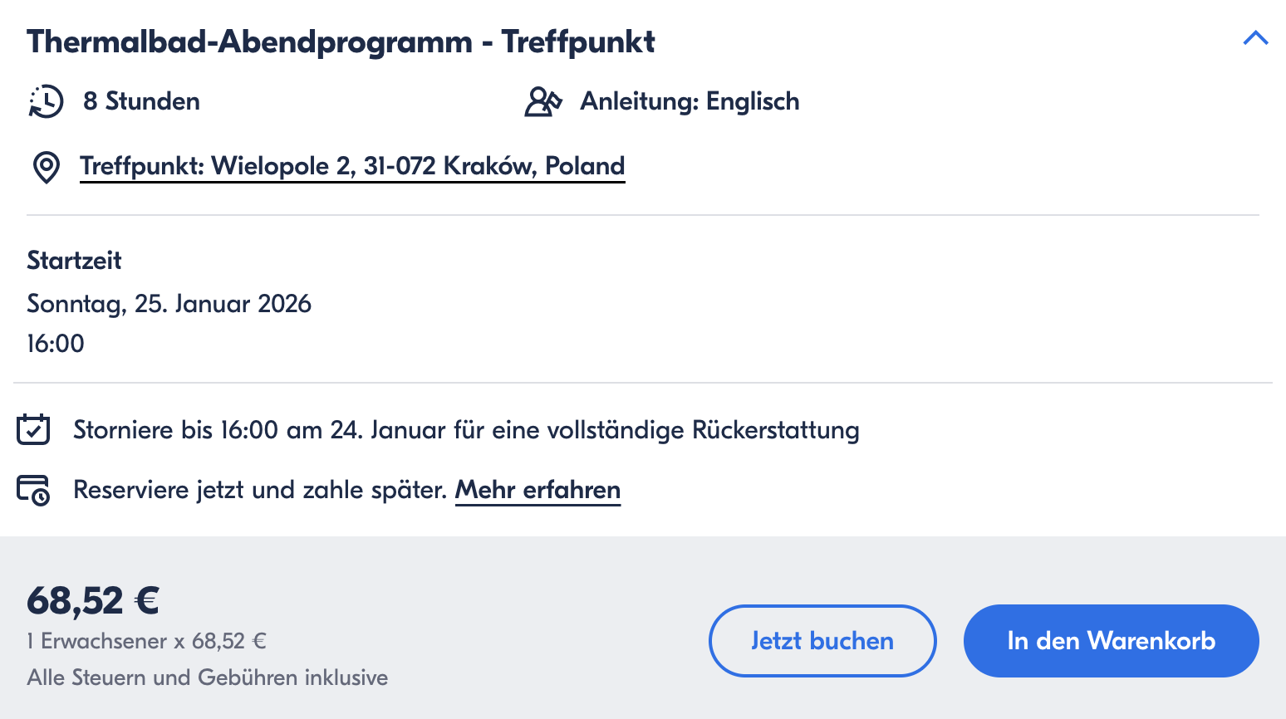Screen dimensions: 1286x719
Task: Click the Startzeit heading
Action: coord(74,261)
